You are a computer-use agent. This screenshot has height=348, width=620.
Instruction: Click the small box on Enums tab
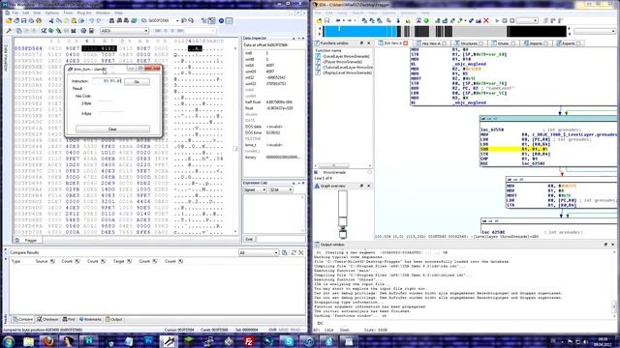(513, 43)
